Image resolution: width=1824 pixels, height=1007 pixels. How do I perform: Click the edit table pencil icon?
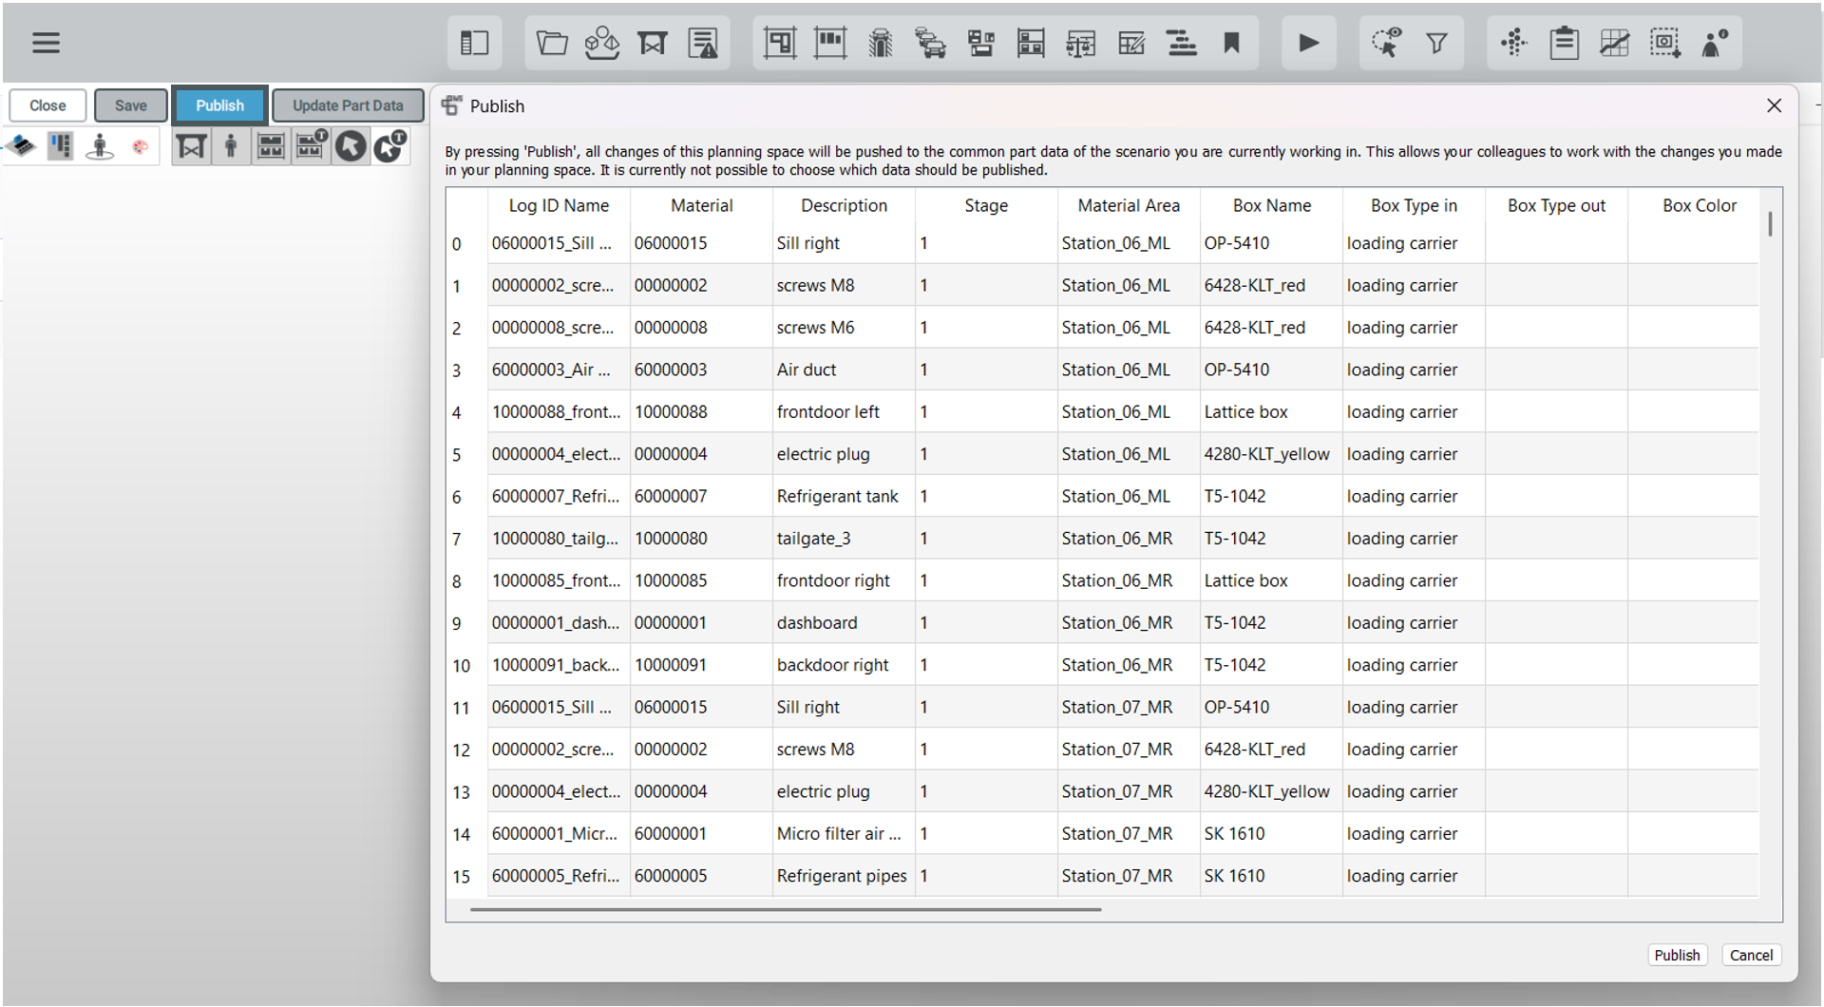click(1131, 43)
